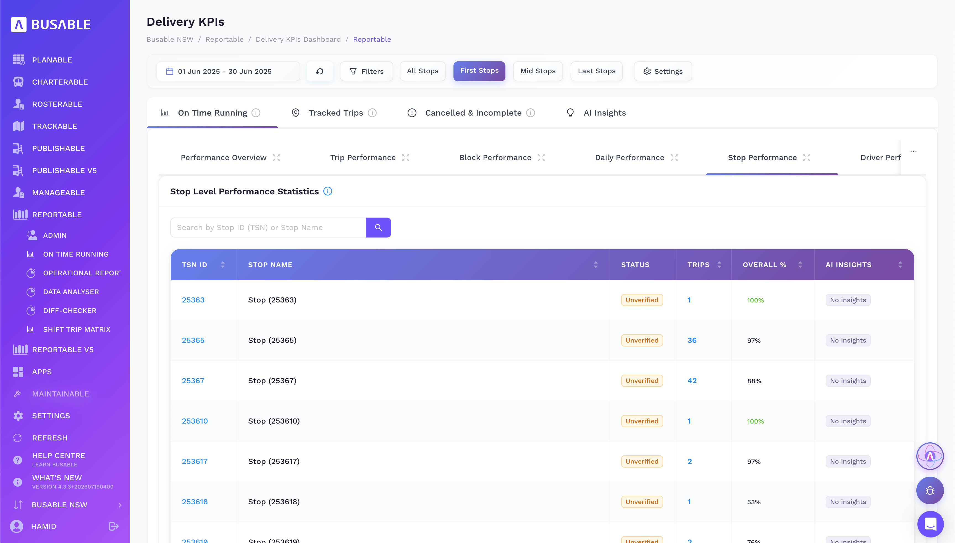Open info icon next to Tracked Trips

pos(372,113)
